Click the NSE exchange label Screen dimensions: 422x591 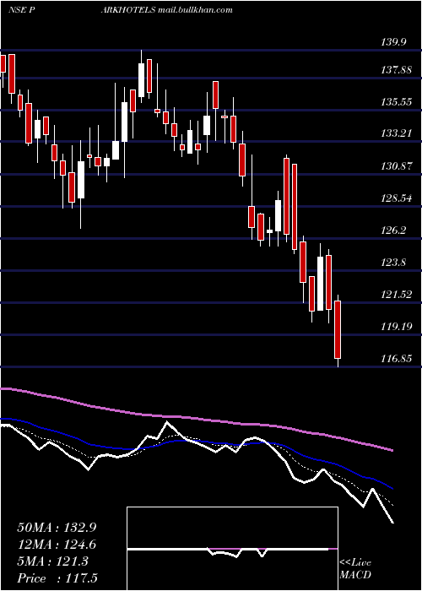pyautogui.click(x=17, y=10)
